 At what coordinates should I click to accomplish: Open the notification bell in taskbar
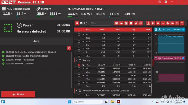(x=184, y=102)
